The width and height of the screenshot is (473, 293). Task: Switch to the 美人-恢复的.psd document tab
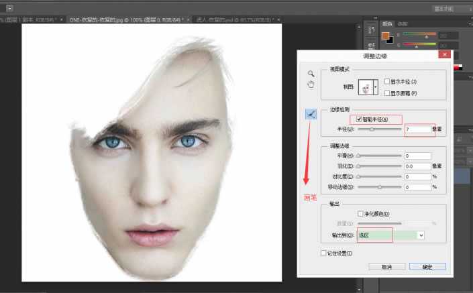tap(228, 20)
